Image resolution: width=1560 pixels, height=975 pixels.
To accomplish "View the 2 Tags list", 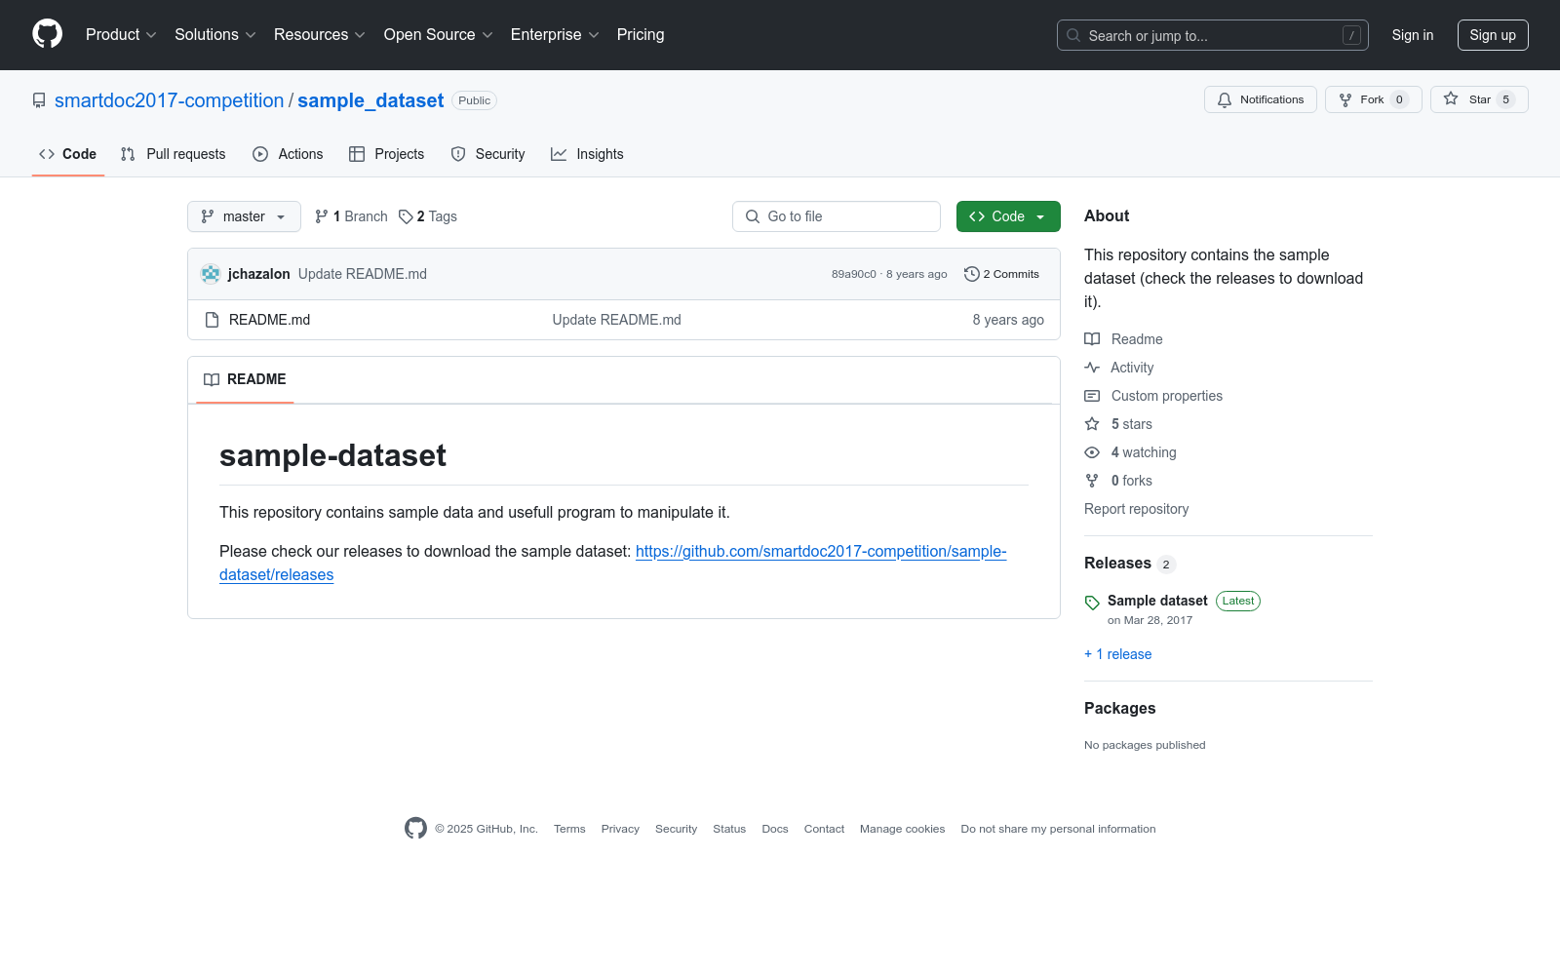I will 428,216.
